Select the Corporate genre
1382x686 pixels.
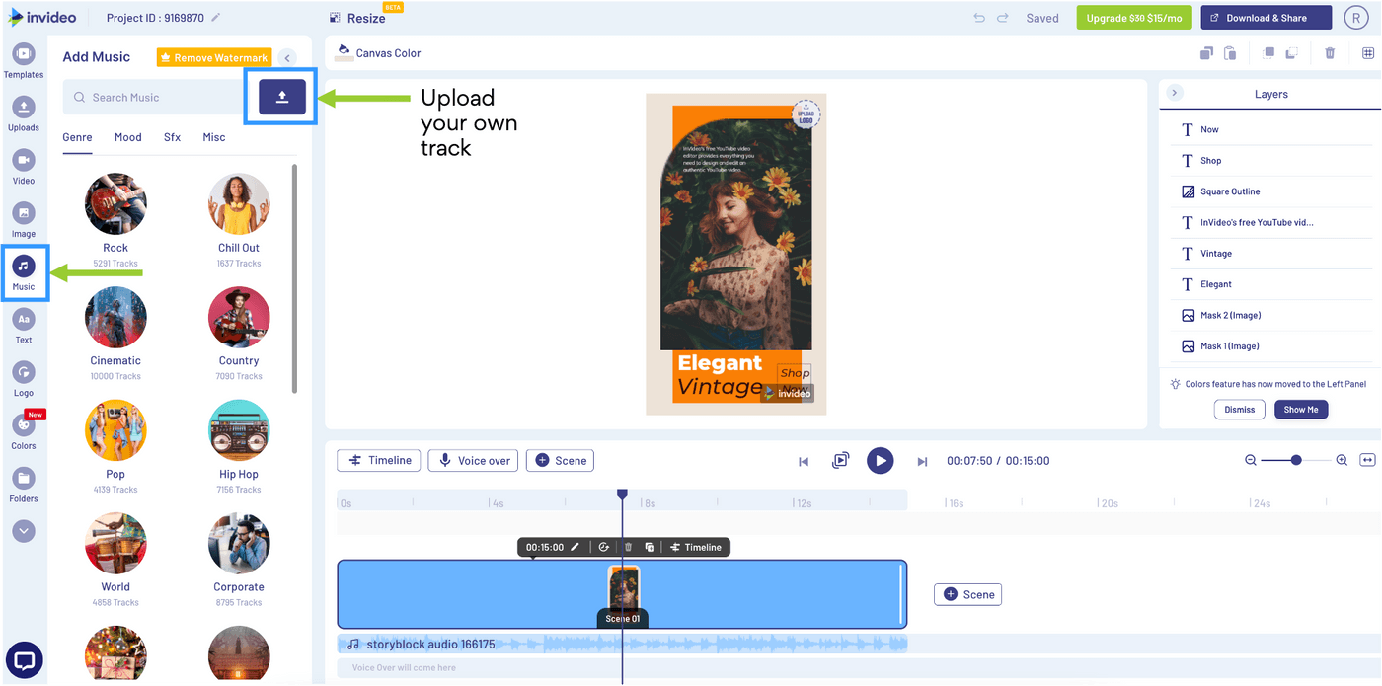(x=239, y=544)
